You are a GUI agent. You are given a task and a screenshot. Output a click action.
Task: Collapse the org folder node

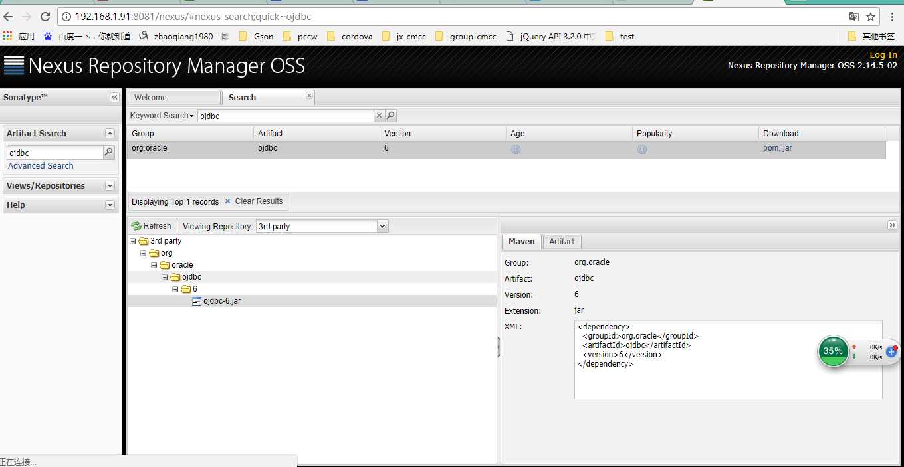pos(144,254)
